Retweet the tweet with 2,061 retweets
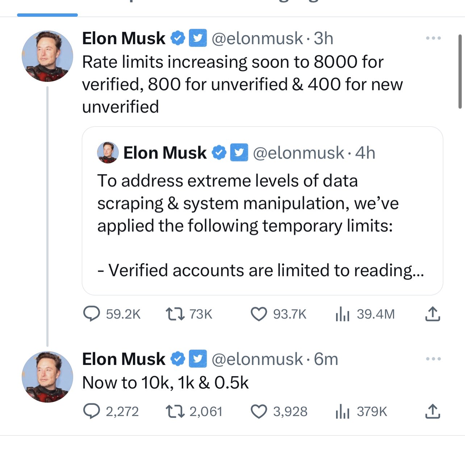This screenshot has height=449, width=465. (175, 411)
